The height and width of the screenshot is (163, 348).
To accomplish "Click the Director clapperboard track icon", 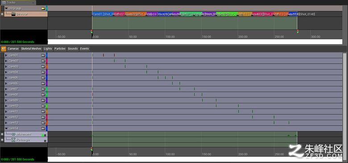I will (x=13, y=14).
